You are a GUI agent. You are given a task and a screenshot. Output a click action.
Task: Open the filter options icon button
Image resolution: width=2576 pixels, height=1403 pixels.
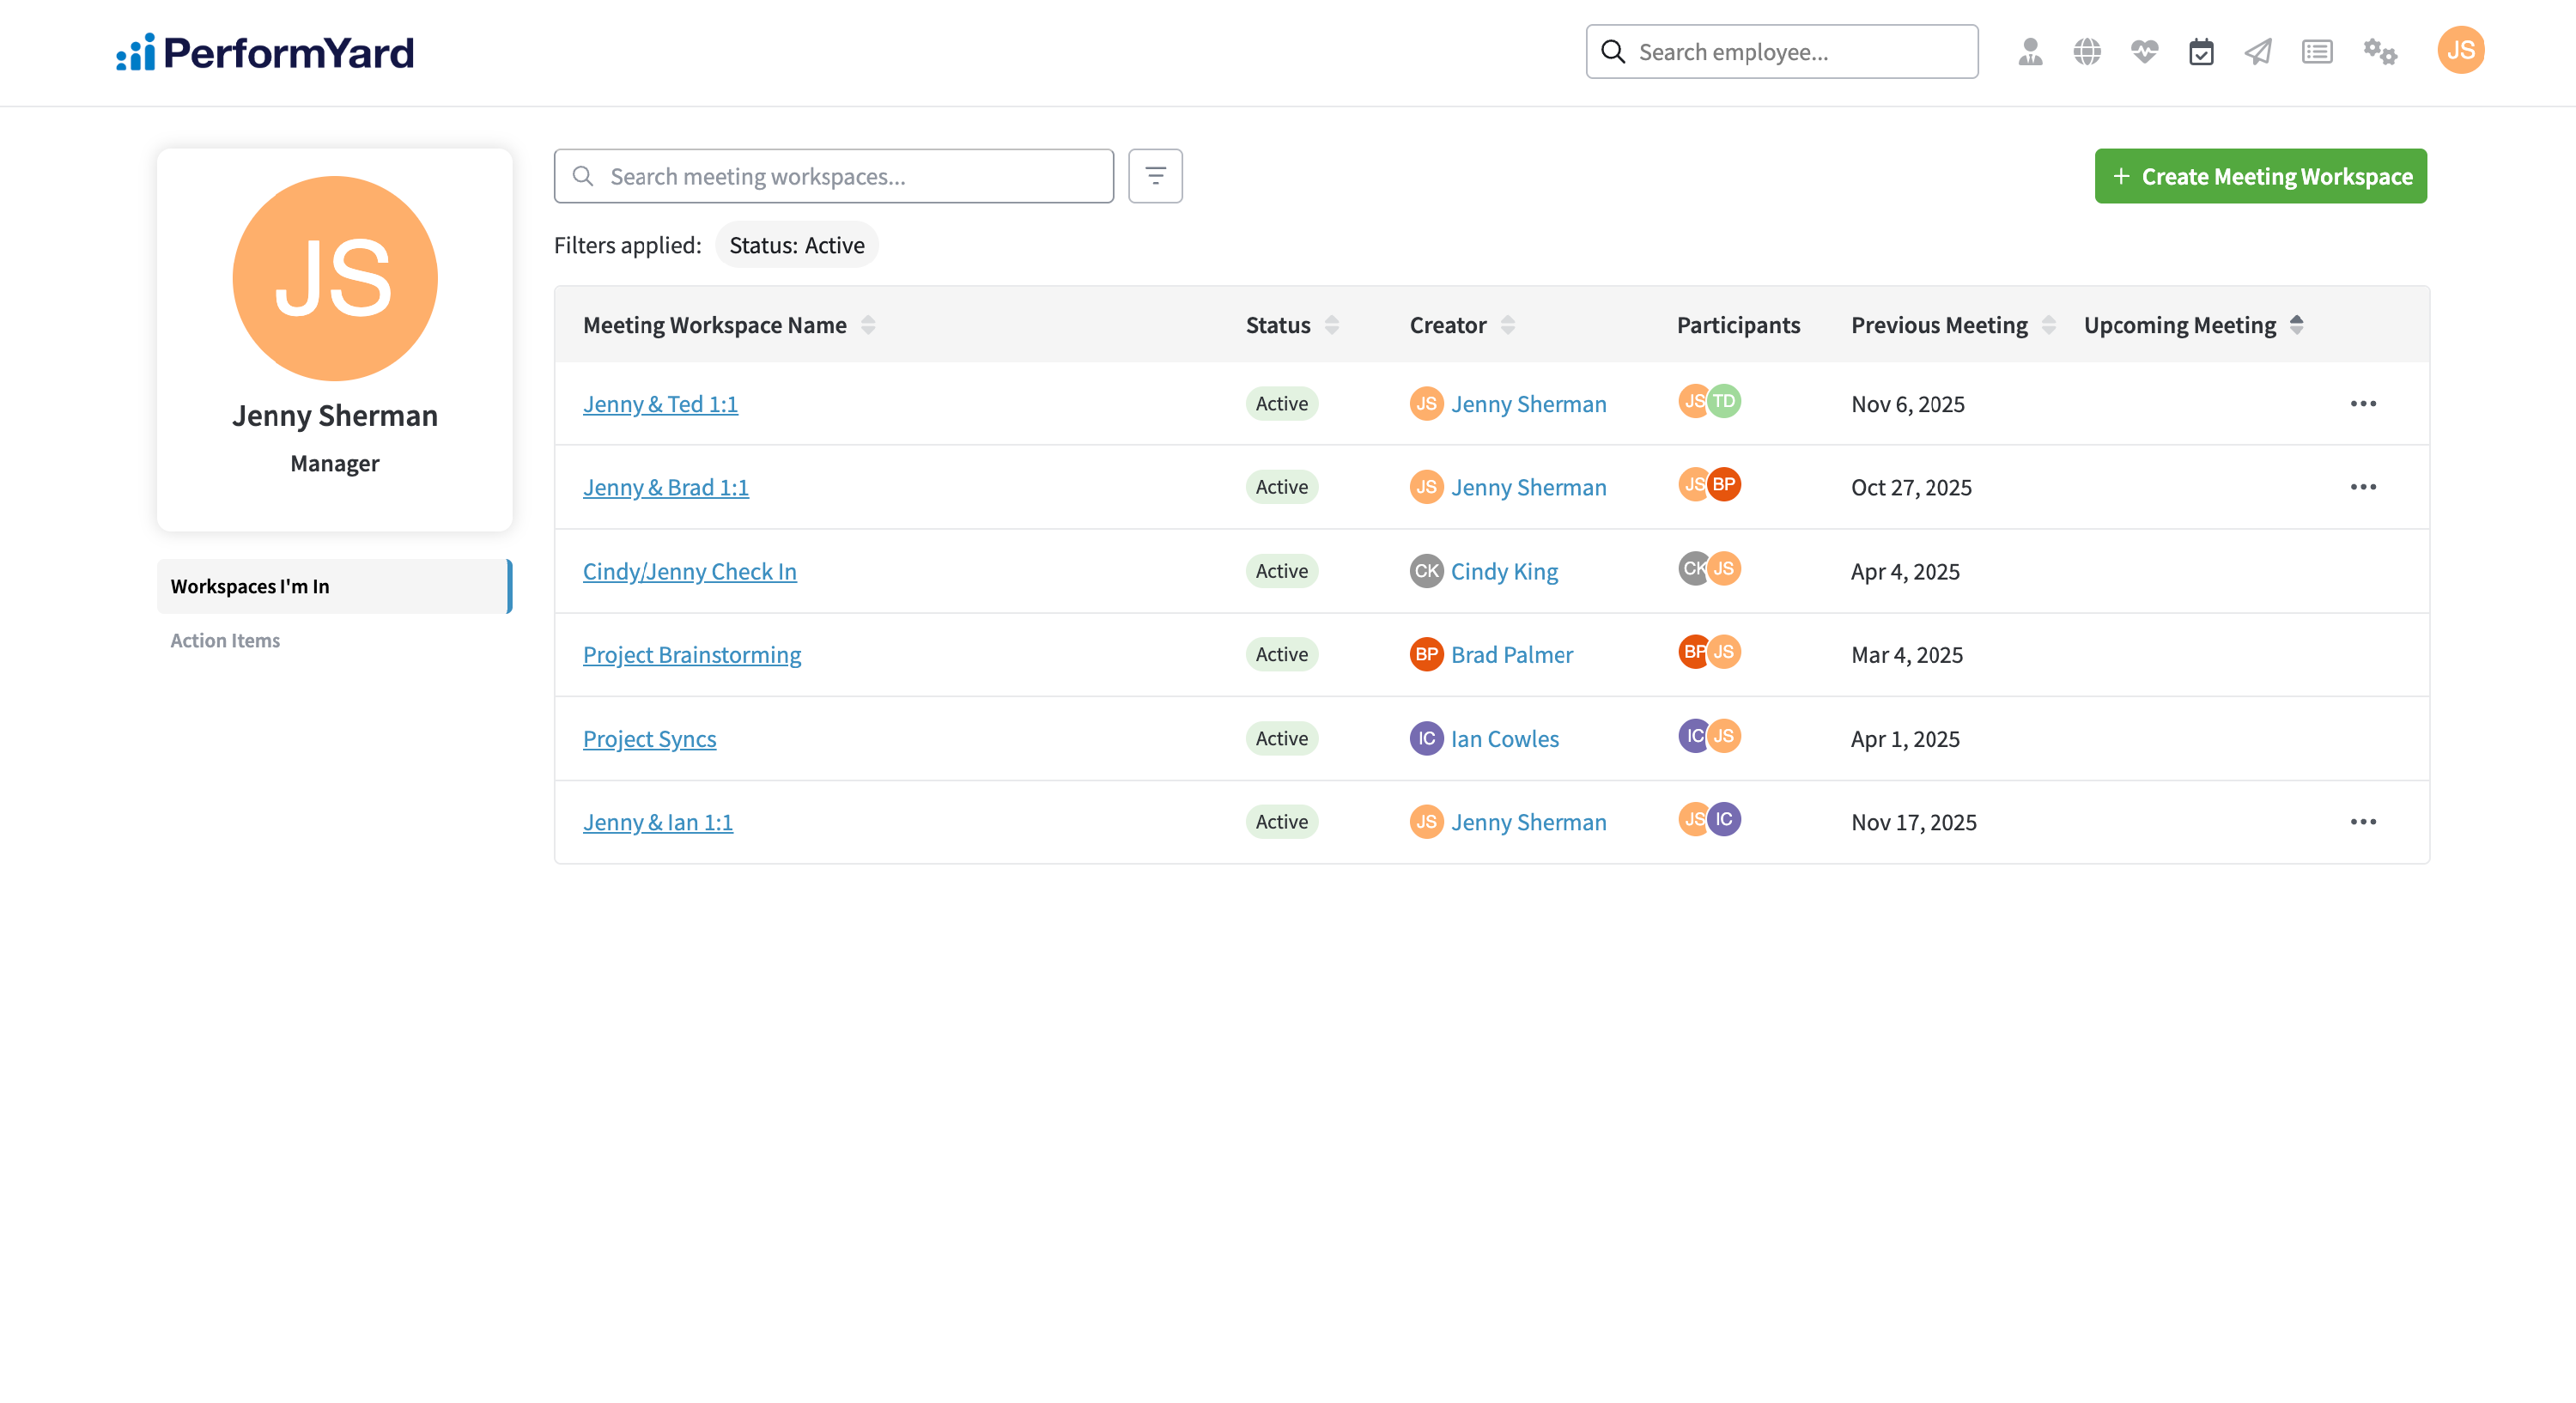point(1155,176)
